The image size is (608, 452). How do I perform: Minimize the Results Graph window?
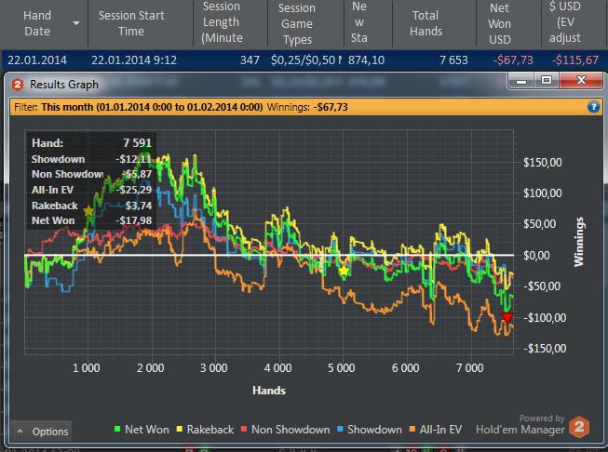point(521,80)
